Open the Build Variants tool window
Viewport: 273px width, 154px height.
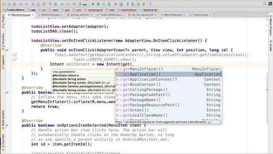point(3,120)
